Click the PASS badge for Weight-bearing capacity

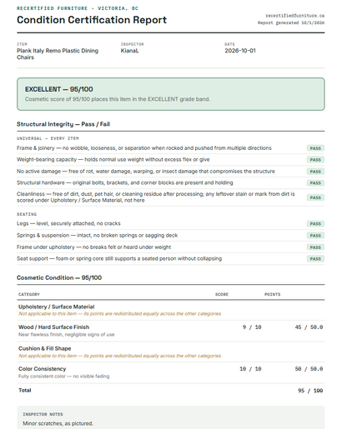click(315, 160)
